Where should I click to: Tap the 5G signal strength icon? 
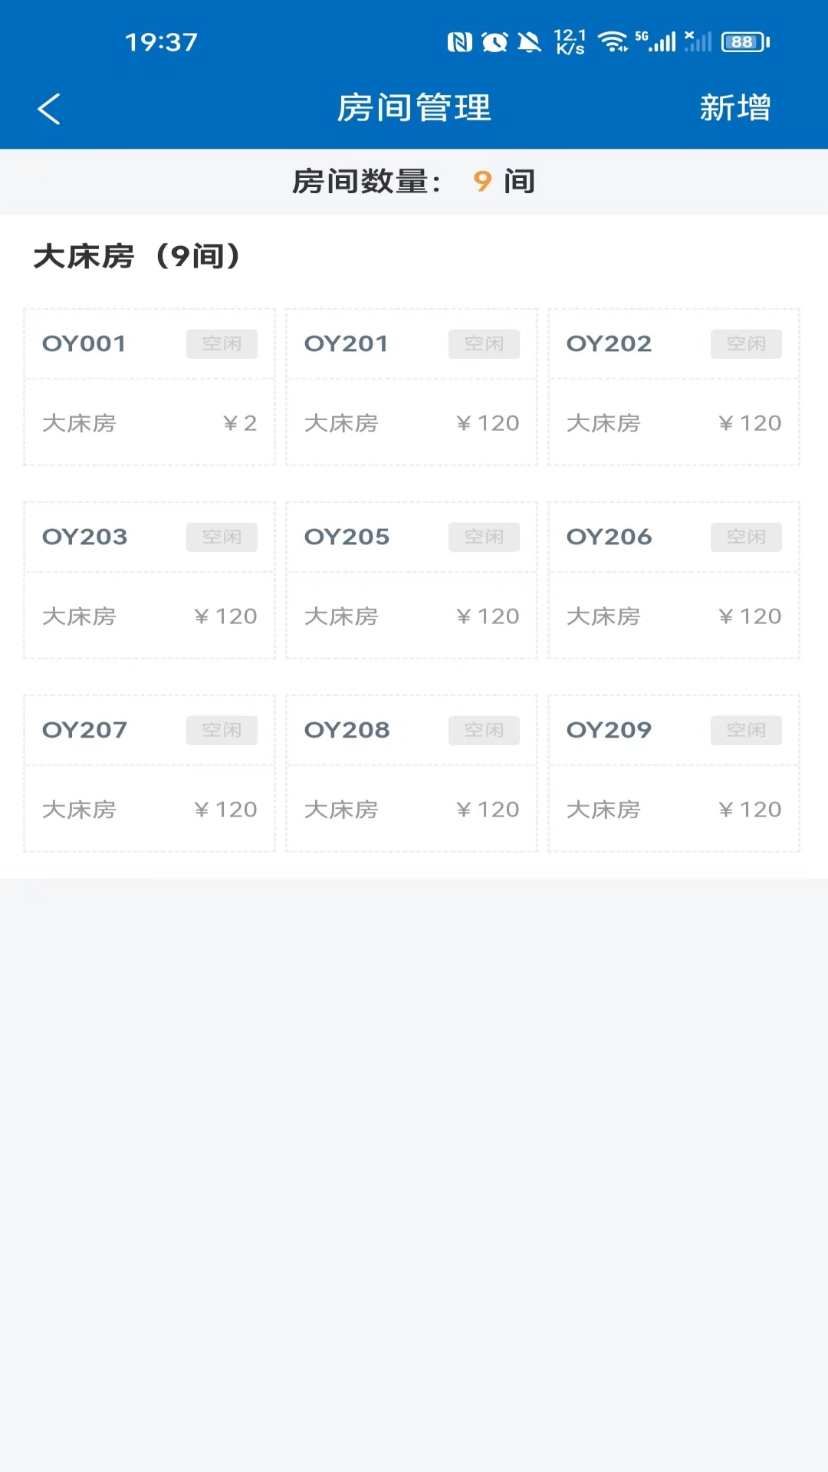[657, 42]
